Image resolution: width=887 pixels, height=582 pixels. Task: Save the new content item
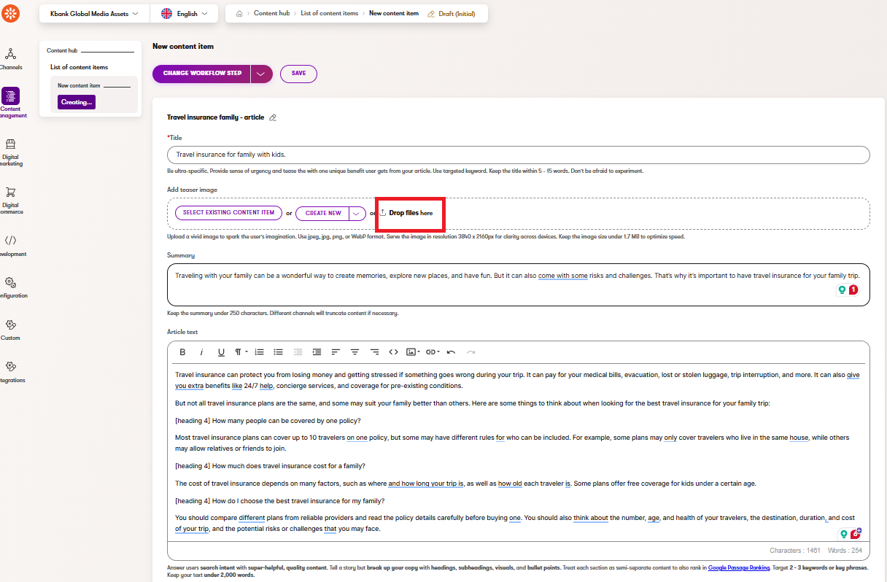click(298, 74)
